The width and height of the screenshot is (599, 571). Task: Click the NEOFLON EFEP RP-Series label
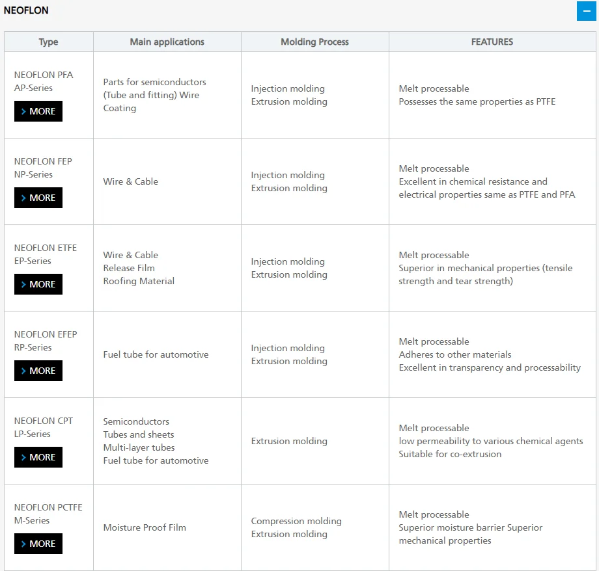pos(45,341)
